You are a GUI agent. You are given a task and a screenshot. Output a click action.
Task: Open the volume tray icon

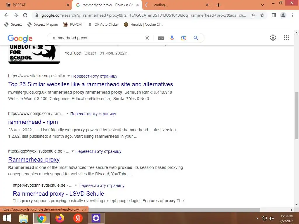pyautogui.click(x=271, y=218)
